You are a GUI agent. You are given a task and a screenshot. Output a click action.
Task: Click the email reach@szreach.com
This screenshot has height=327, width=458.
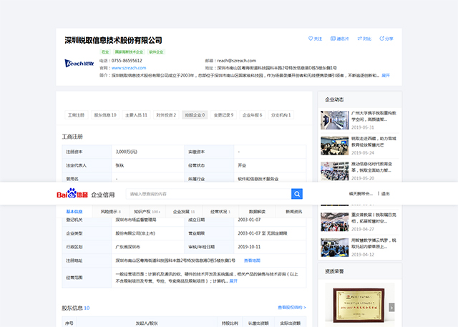(237, 61)
